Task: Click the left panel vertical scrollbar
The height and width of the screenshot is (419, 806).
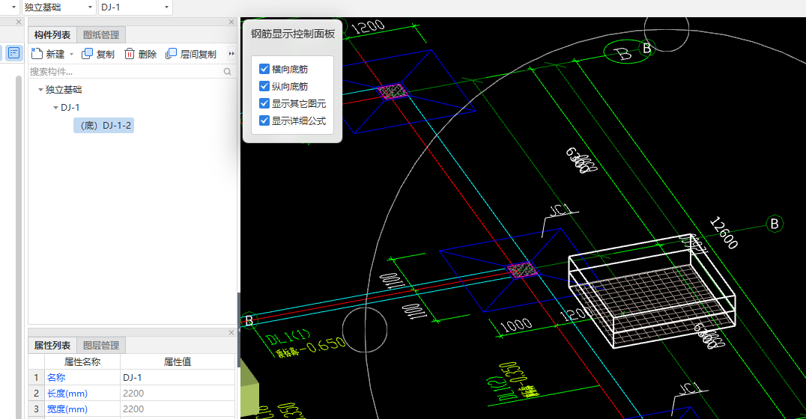Action: (x=19, y=246)
